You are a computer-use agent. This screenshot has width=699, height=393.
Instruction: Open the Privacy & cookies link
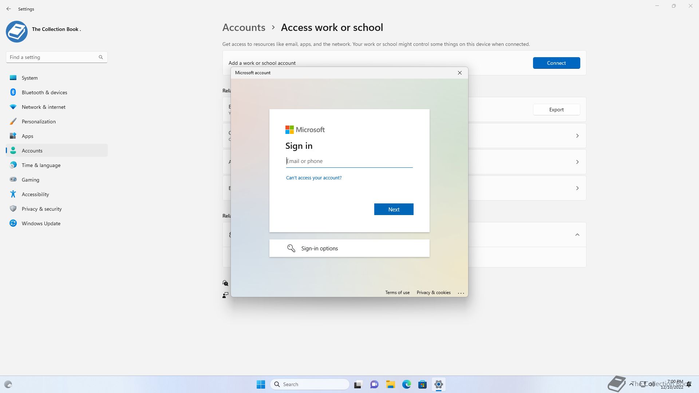pyautogui.click(x=434, y=293)
